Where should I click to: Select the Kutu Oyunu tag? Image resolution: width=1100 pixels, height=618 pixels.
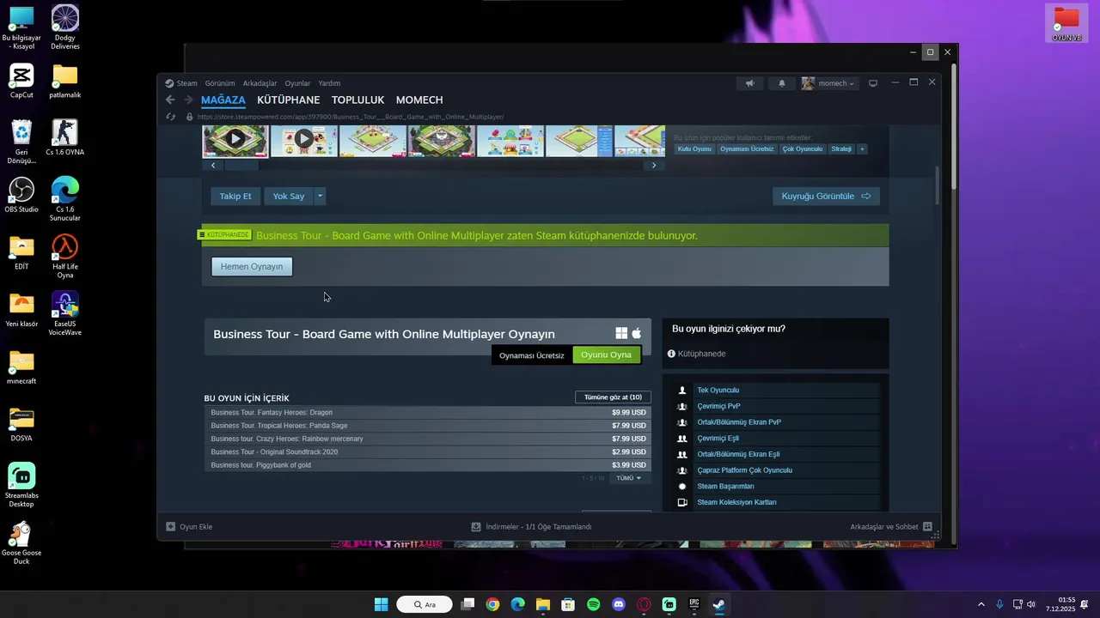(694, 148)
